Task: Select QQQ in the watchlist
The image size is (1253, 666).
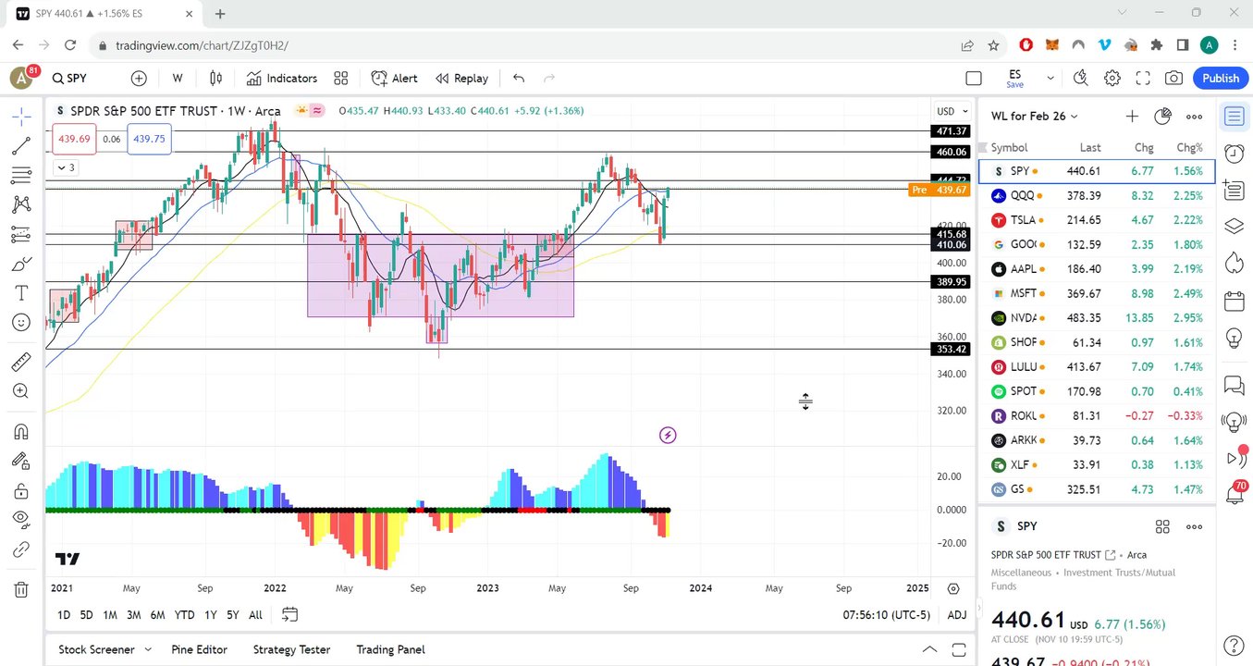Action: (1097, 195)
